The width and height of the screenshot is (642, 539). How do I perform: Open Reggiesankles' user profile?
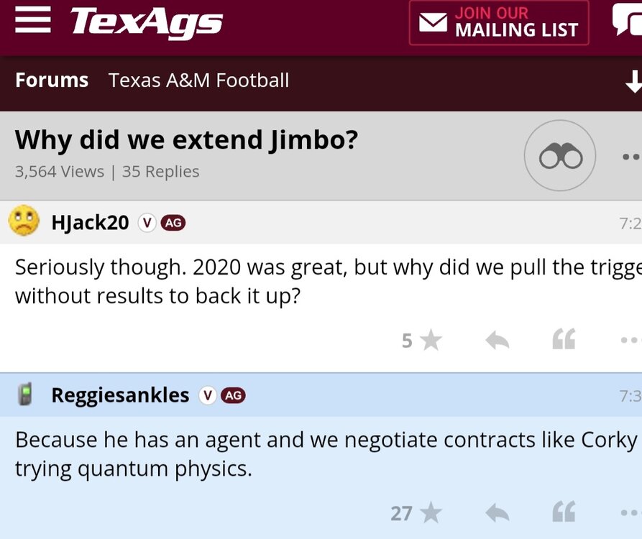(120, 395)
